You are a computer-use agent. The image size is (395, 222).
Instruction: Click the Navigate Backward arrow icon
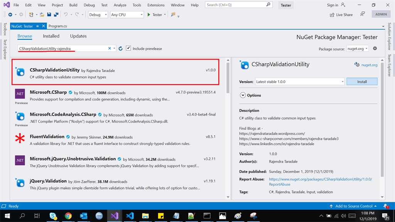tap(10, 15)
